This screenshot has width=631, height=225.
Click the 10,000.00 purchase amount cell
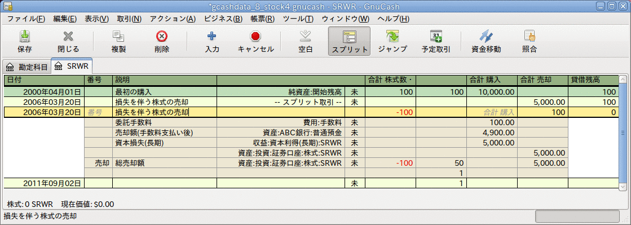492,92
